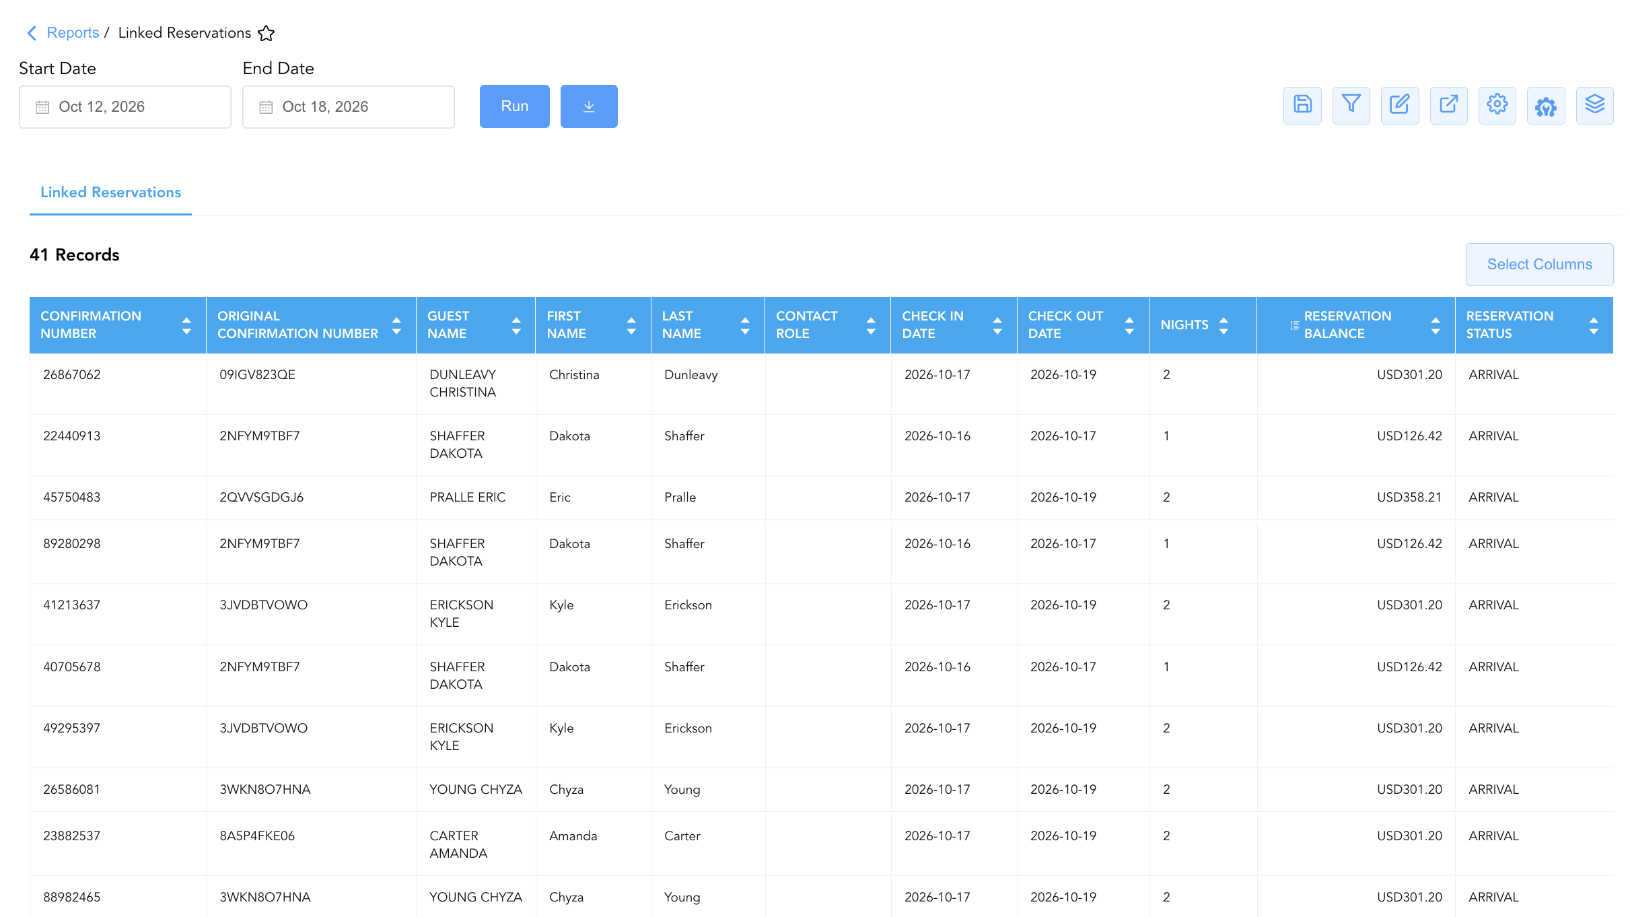The image size is (1630, 917).
Task: Click confirmation number 26867062
Action: 72,375
